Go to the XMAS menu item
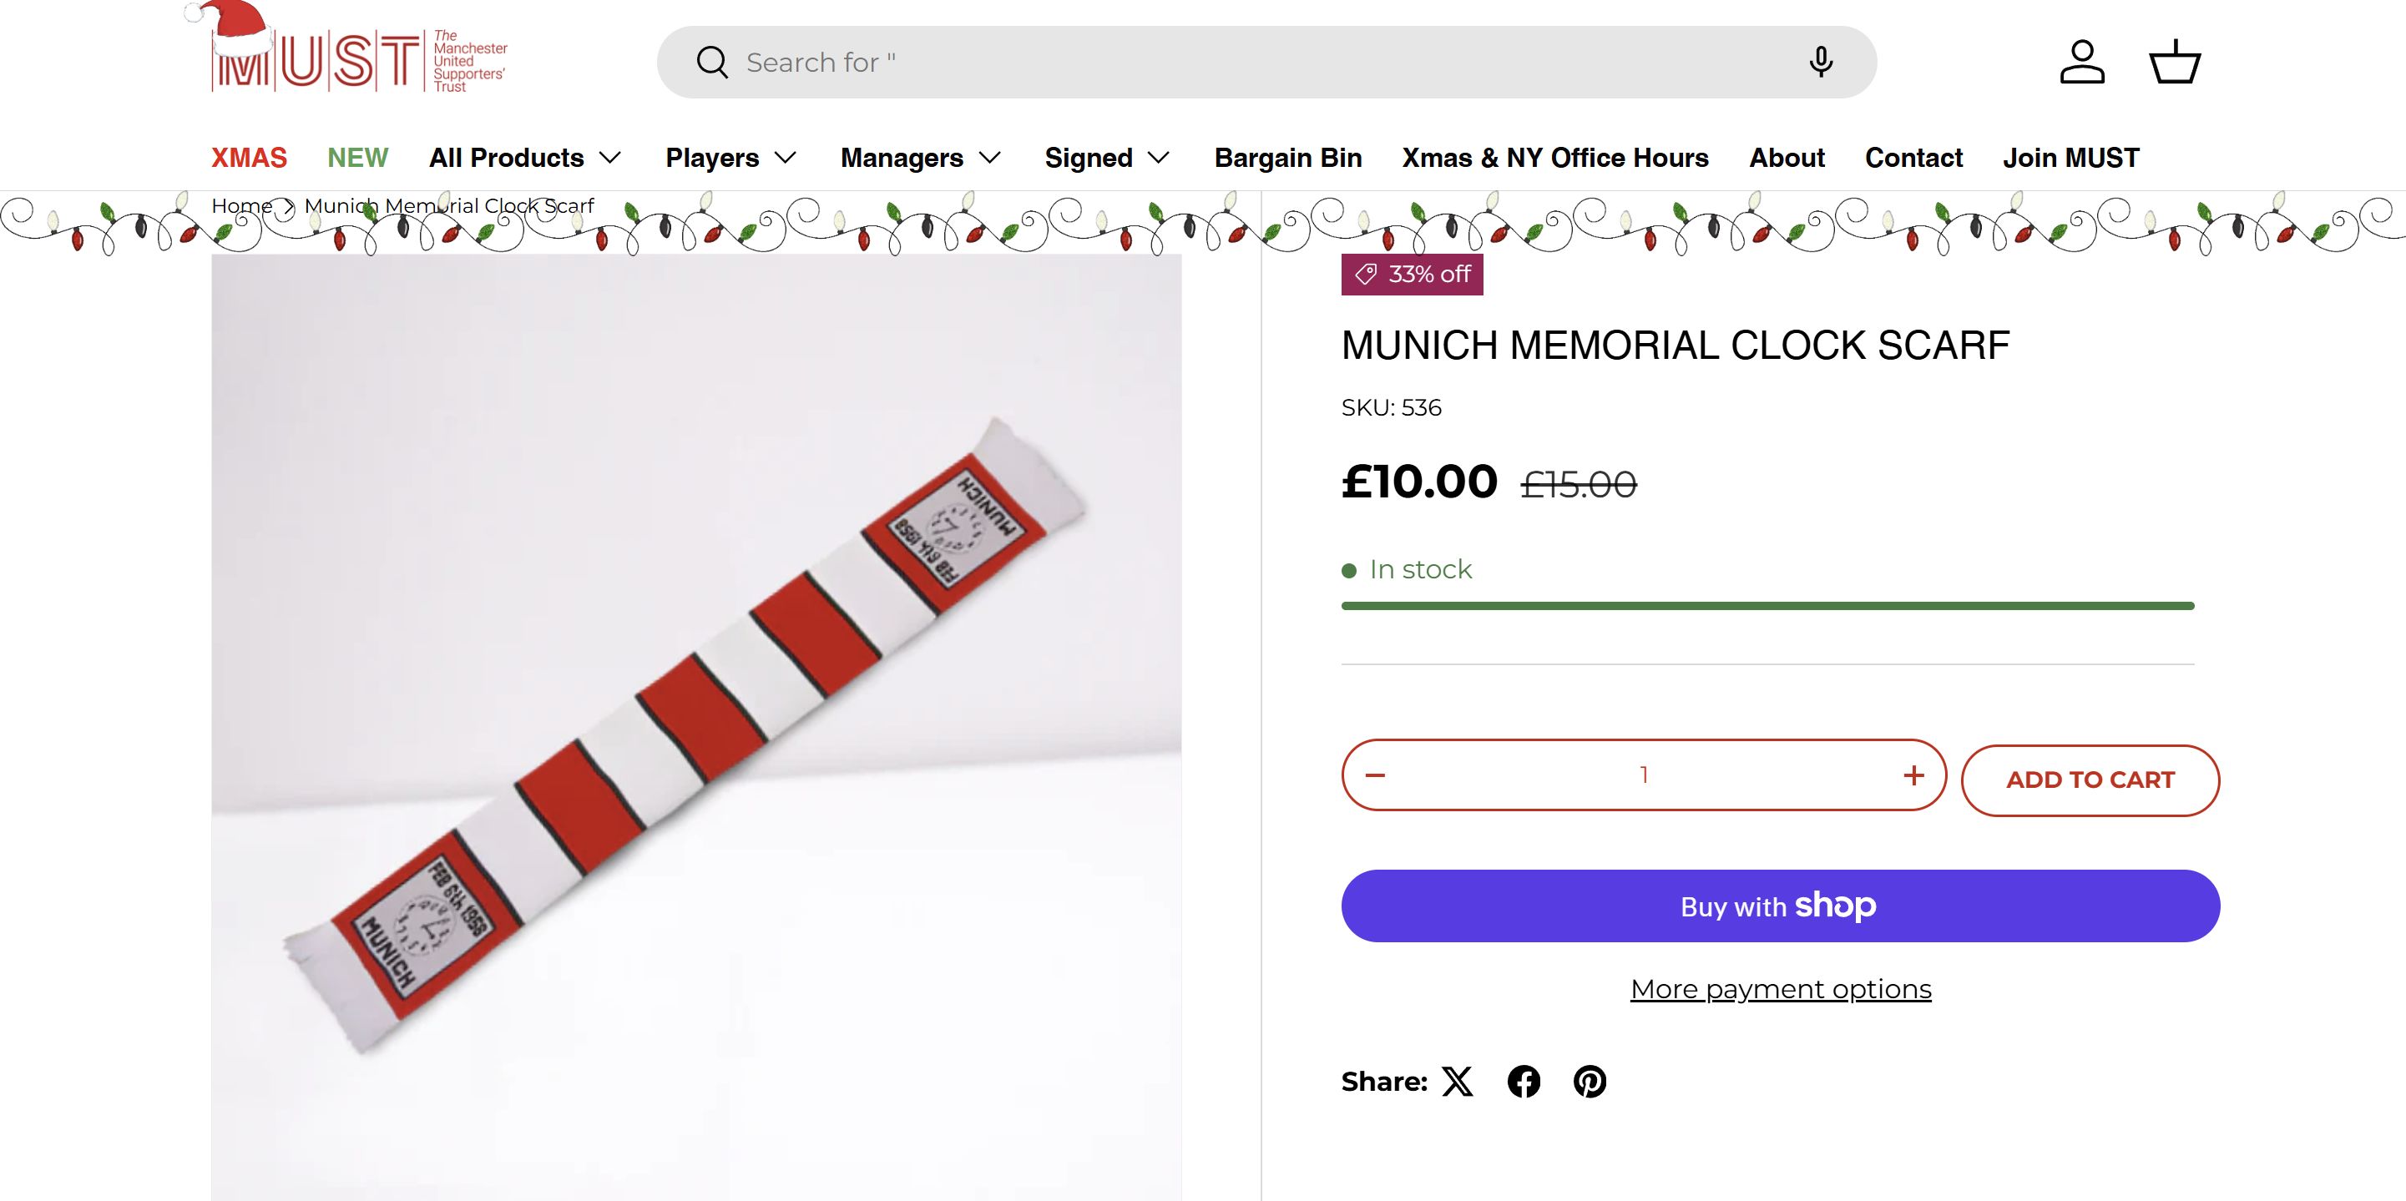This screenshot has height=1201, width=2406. [x=250, y=158]
